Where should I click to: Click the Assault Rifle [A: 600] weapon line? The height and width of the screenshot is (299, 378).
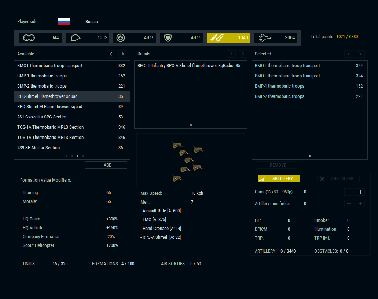tap(161, 211)
